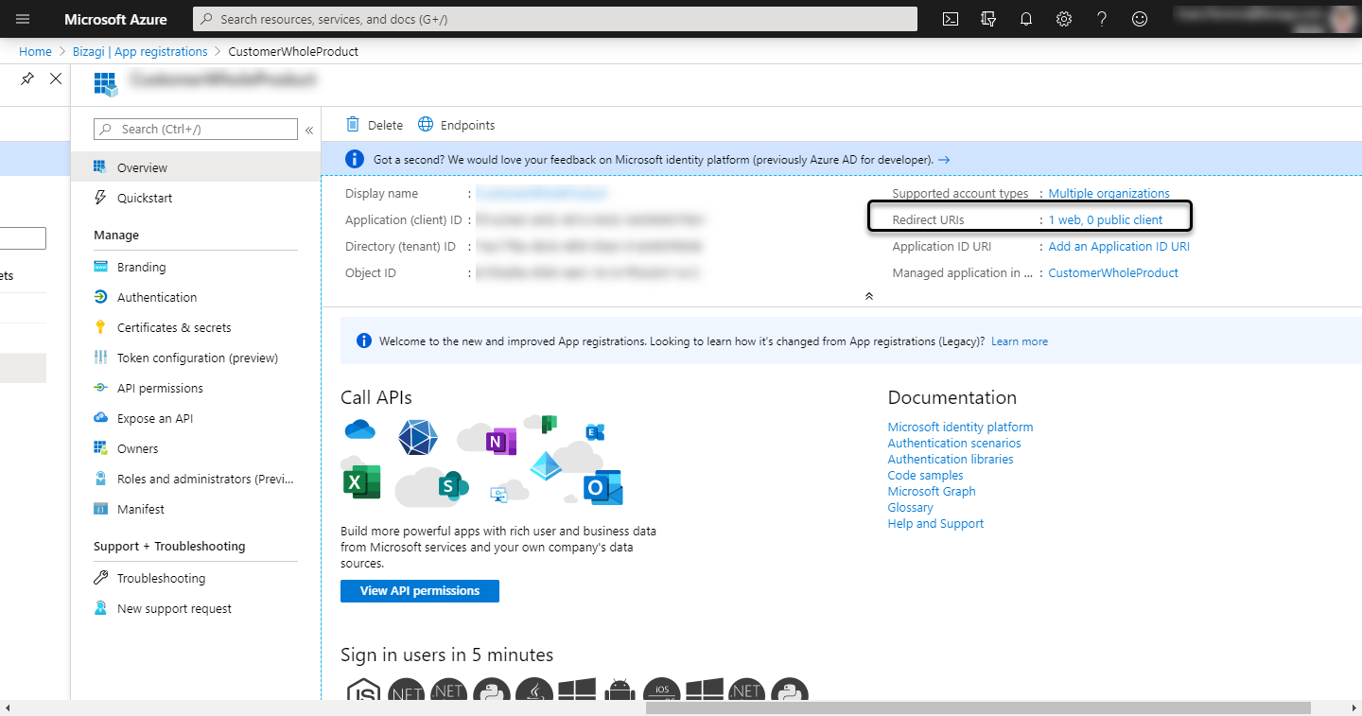Image resolution: width=1362 pixels, height=716 pixels.
Task: Collapse the sidebar with double chevron
Action: tap(308, 130)
